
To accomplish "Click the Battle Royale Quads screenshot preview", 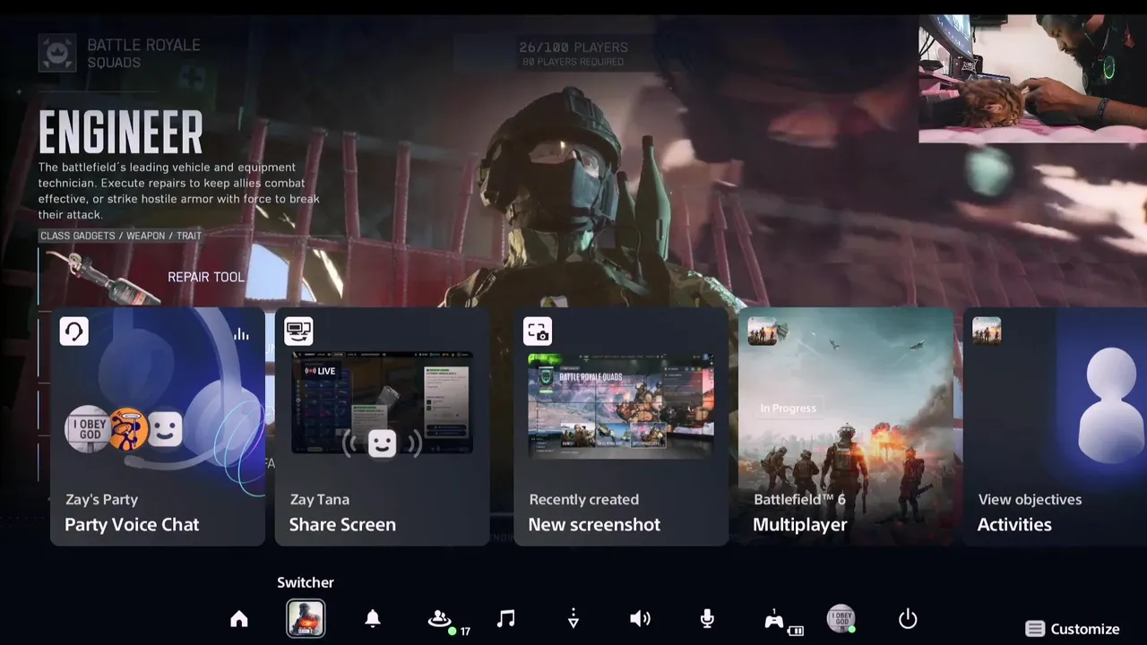I will click(x=621, y=405).
